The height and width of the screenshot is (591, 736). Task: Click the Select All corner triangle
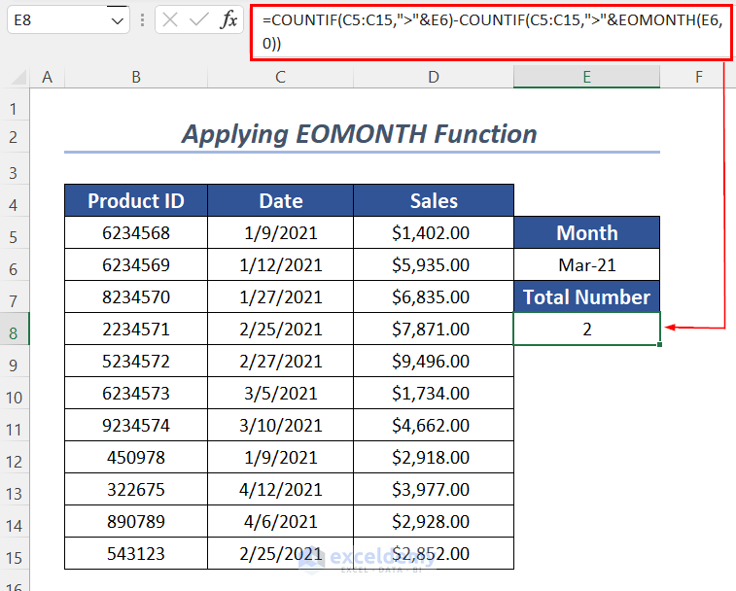(18, 77)
